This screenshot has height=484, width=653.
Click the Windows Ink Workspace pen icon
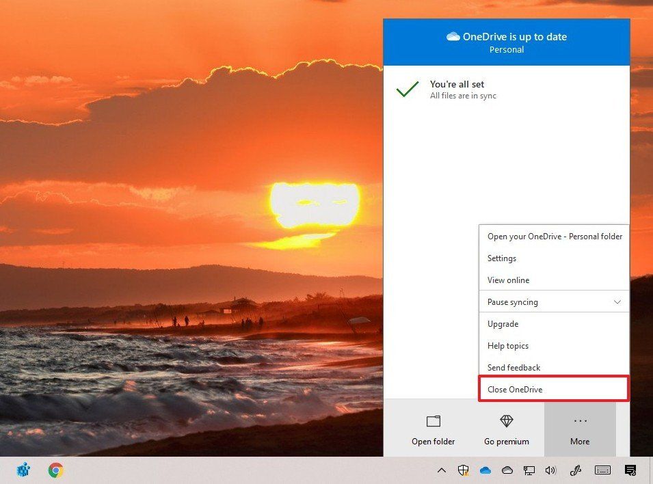[576, 470]
